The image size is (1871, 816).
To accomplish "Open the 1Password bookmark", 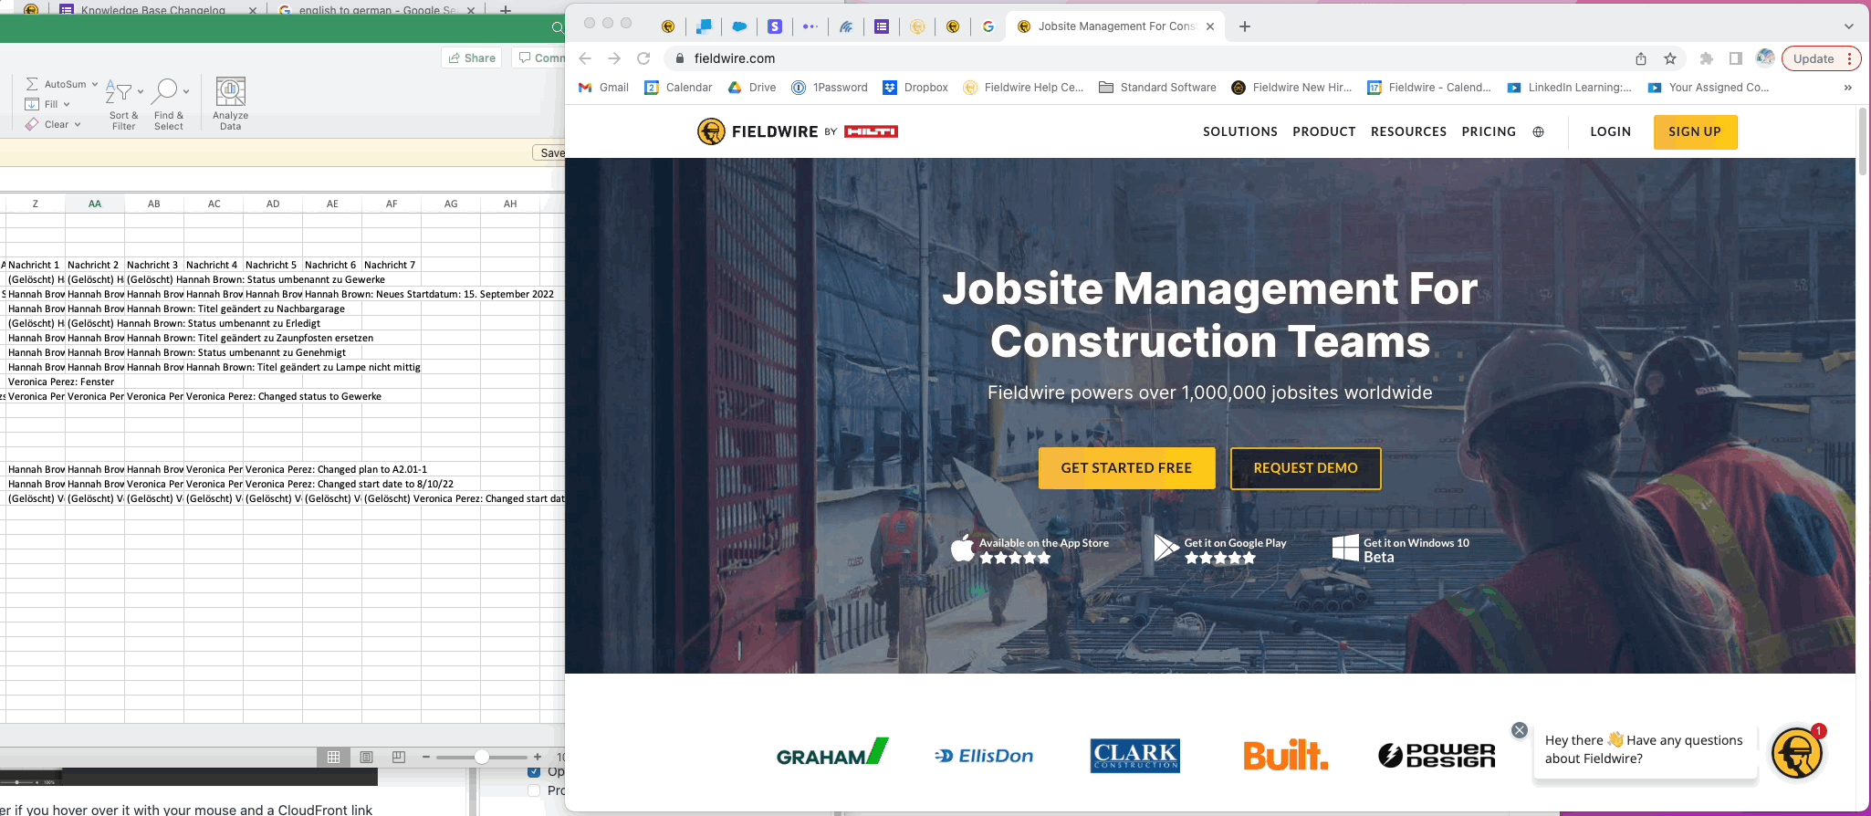I will [x=830, y=88].
